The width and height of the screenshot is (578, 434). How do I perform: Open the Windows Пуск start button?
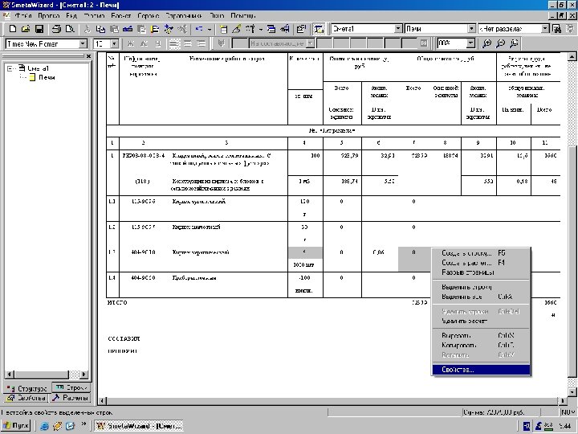(17, 426)
